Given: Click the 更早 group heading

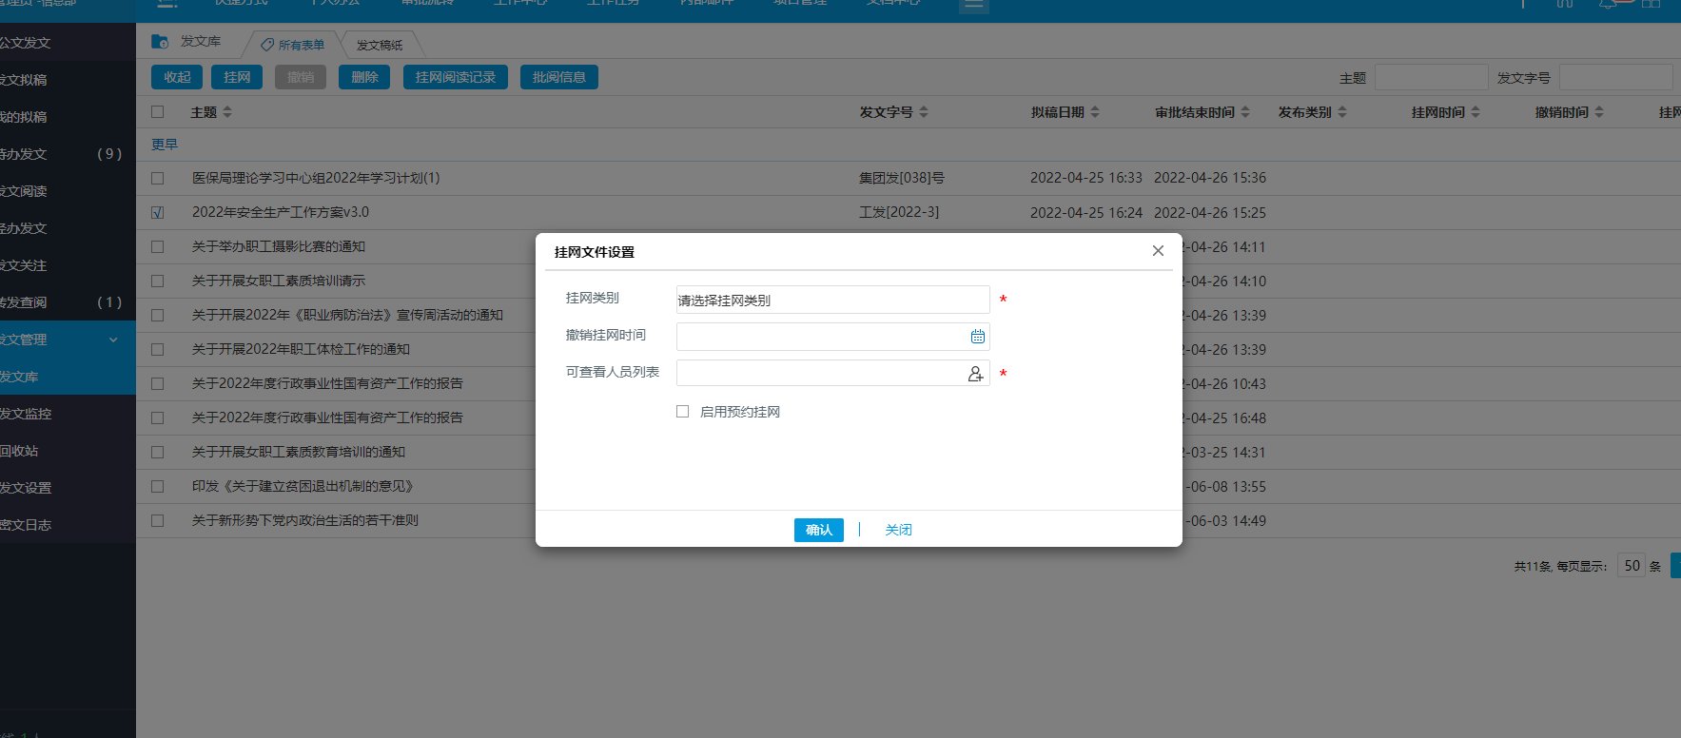Looking at the screenshot, I should [x=165, y=145].
